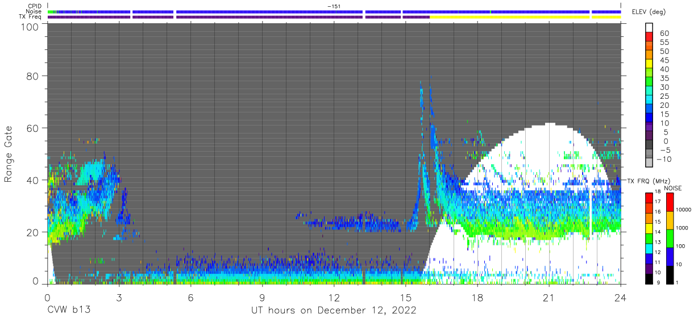Click the CVW b13 radar label

tap(68, 311)
